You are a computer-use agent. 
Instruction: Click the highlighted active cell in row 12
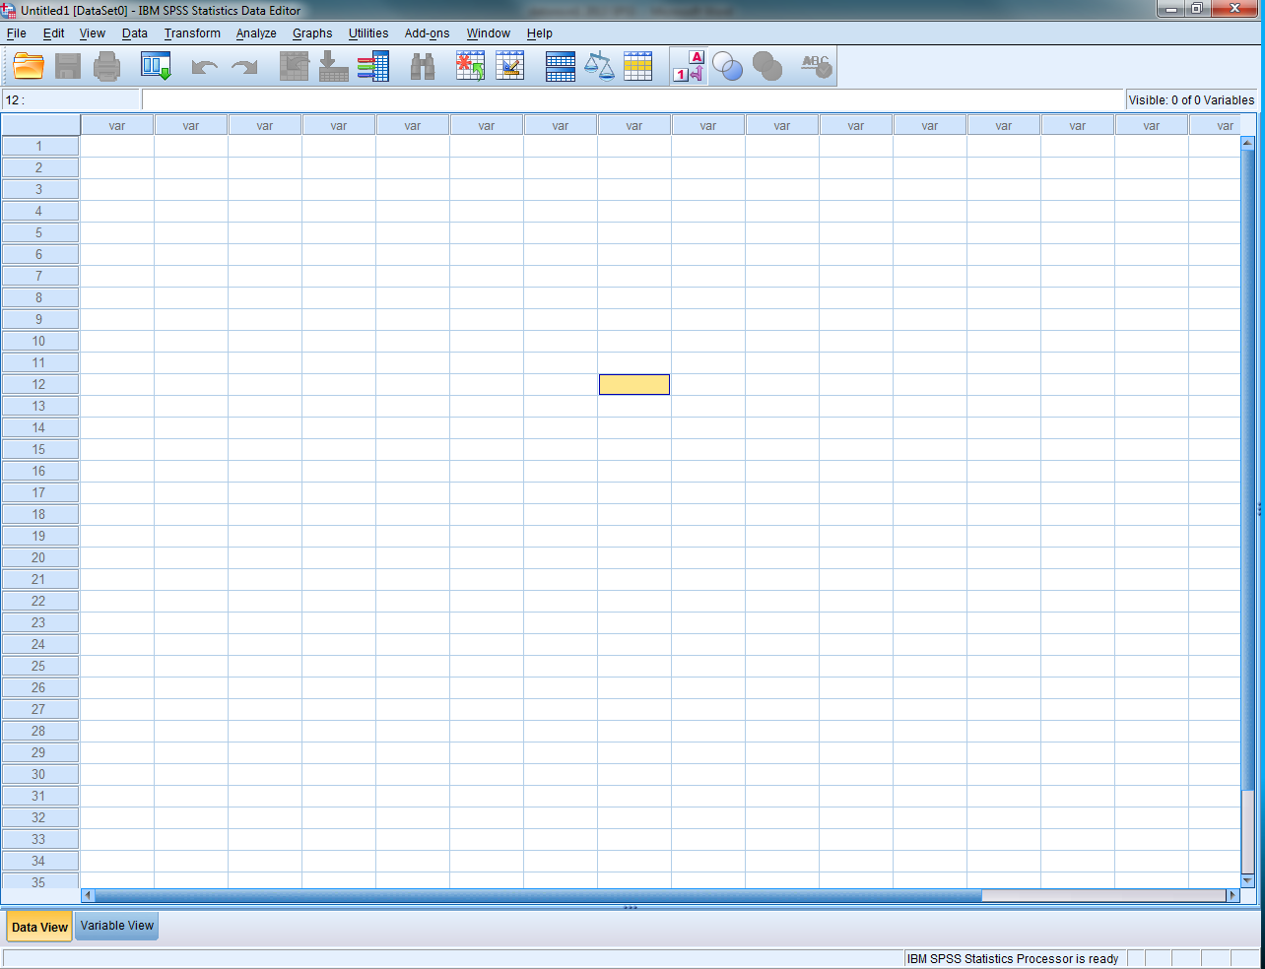634,384
